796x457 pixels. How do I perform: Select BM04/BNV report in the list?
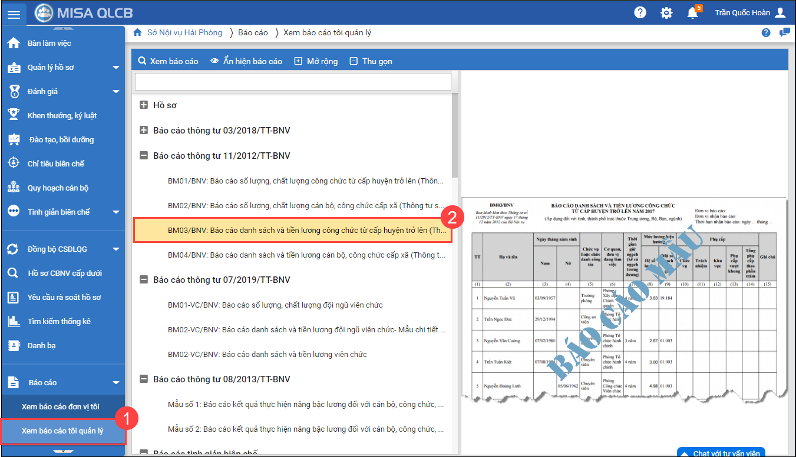pyautogui.click(x=305, y=255)
